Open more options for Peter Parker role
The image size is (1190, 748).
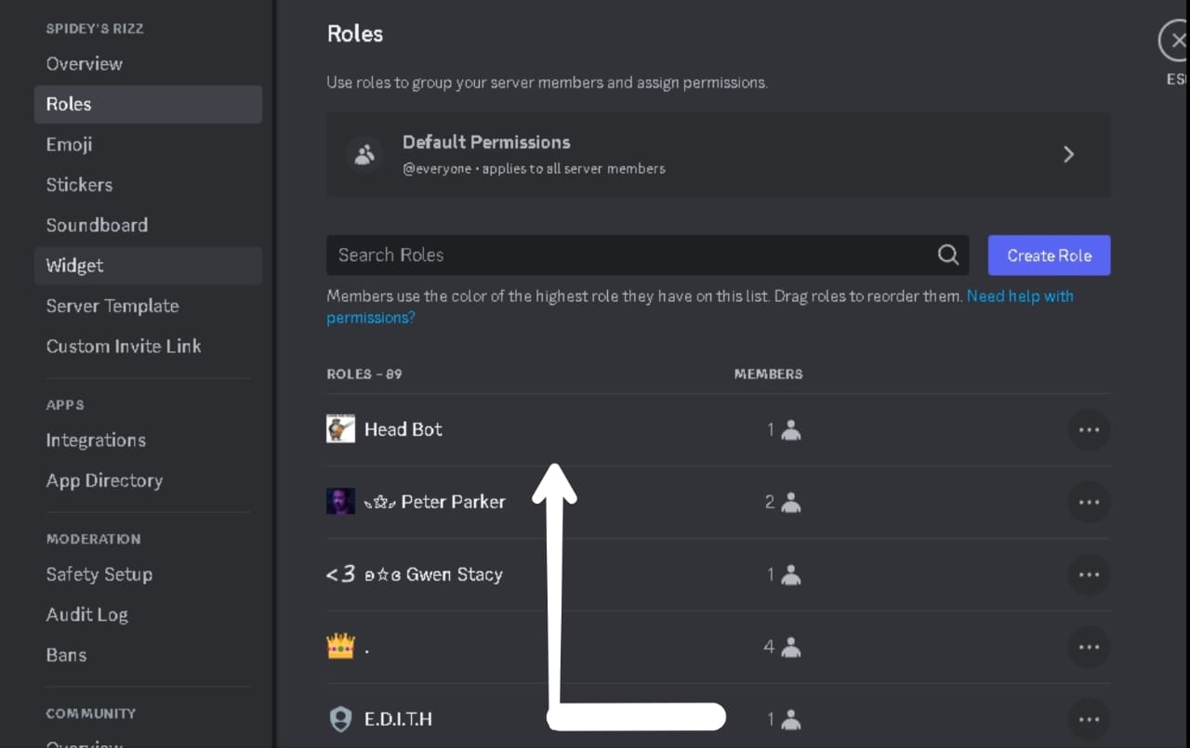(x=1089, y=503)
